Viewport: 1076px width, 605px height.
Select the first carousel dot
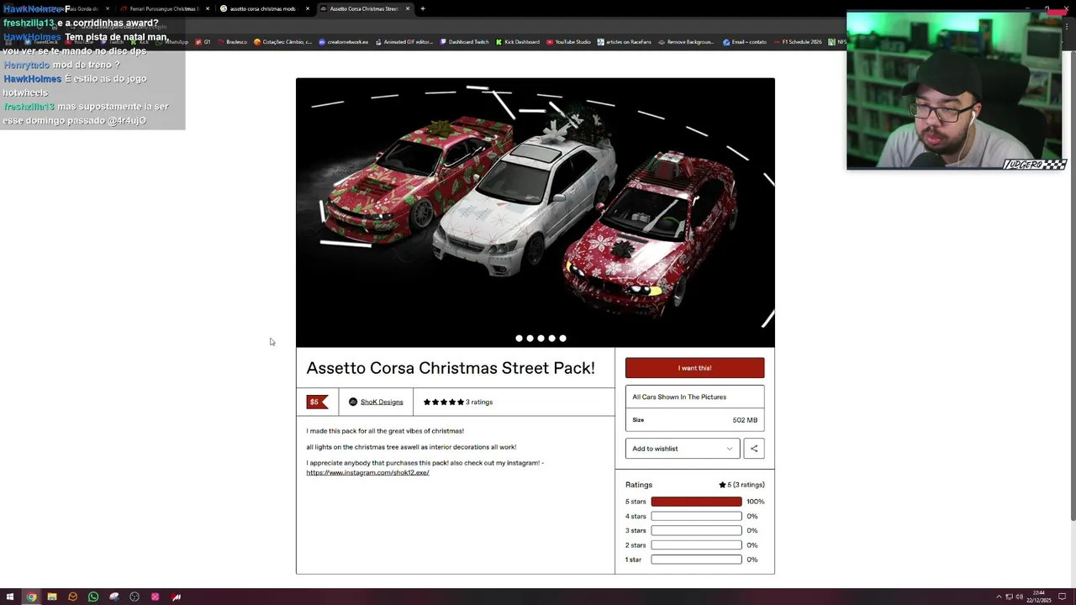(519, 339)
